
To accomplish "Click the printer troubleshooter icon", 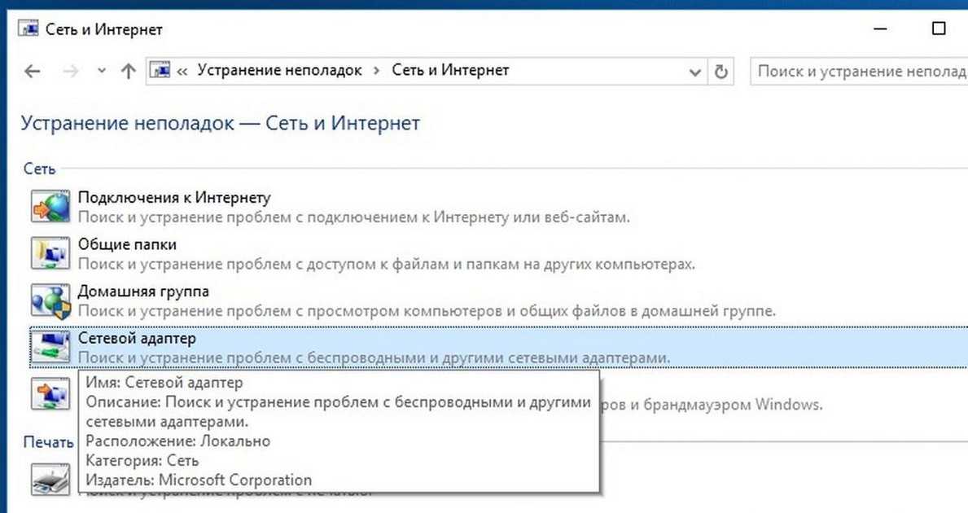I will [x=50, y=479].
